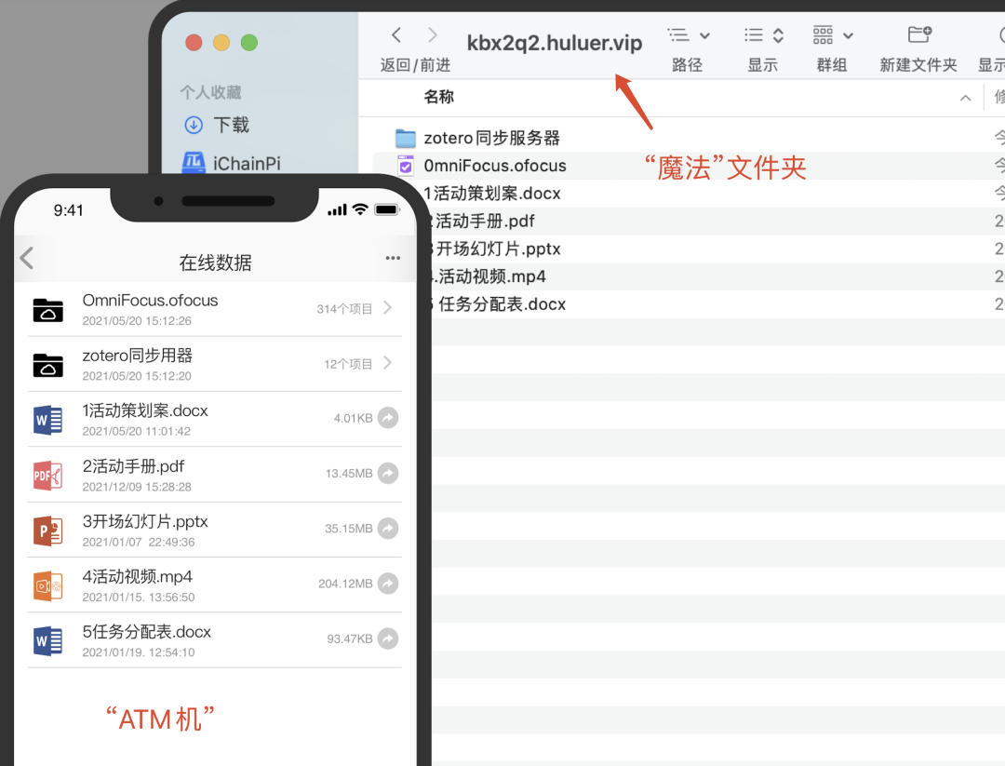Open the OmniFocus.ofocus cloud folder on the phone
The image size is (1005, 766).
click(215, 309)
